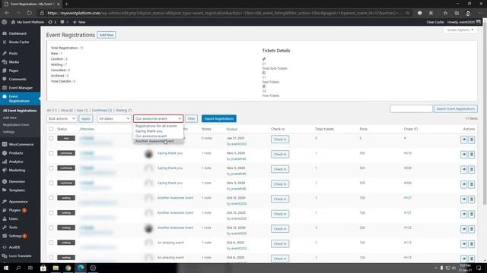Click Add New beside the Event Registrations heading

tap(107, 35)
